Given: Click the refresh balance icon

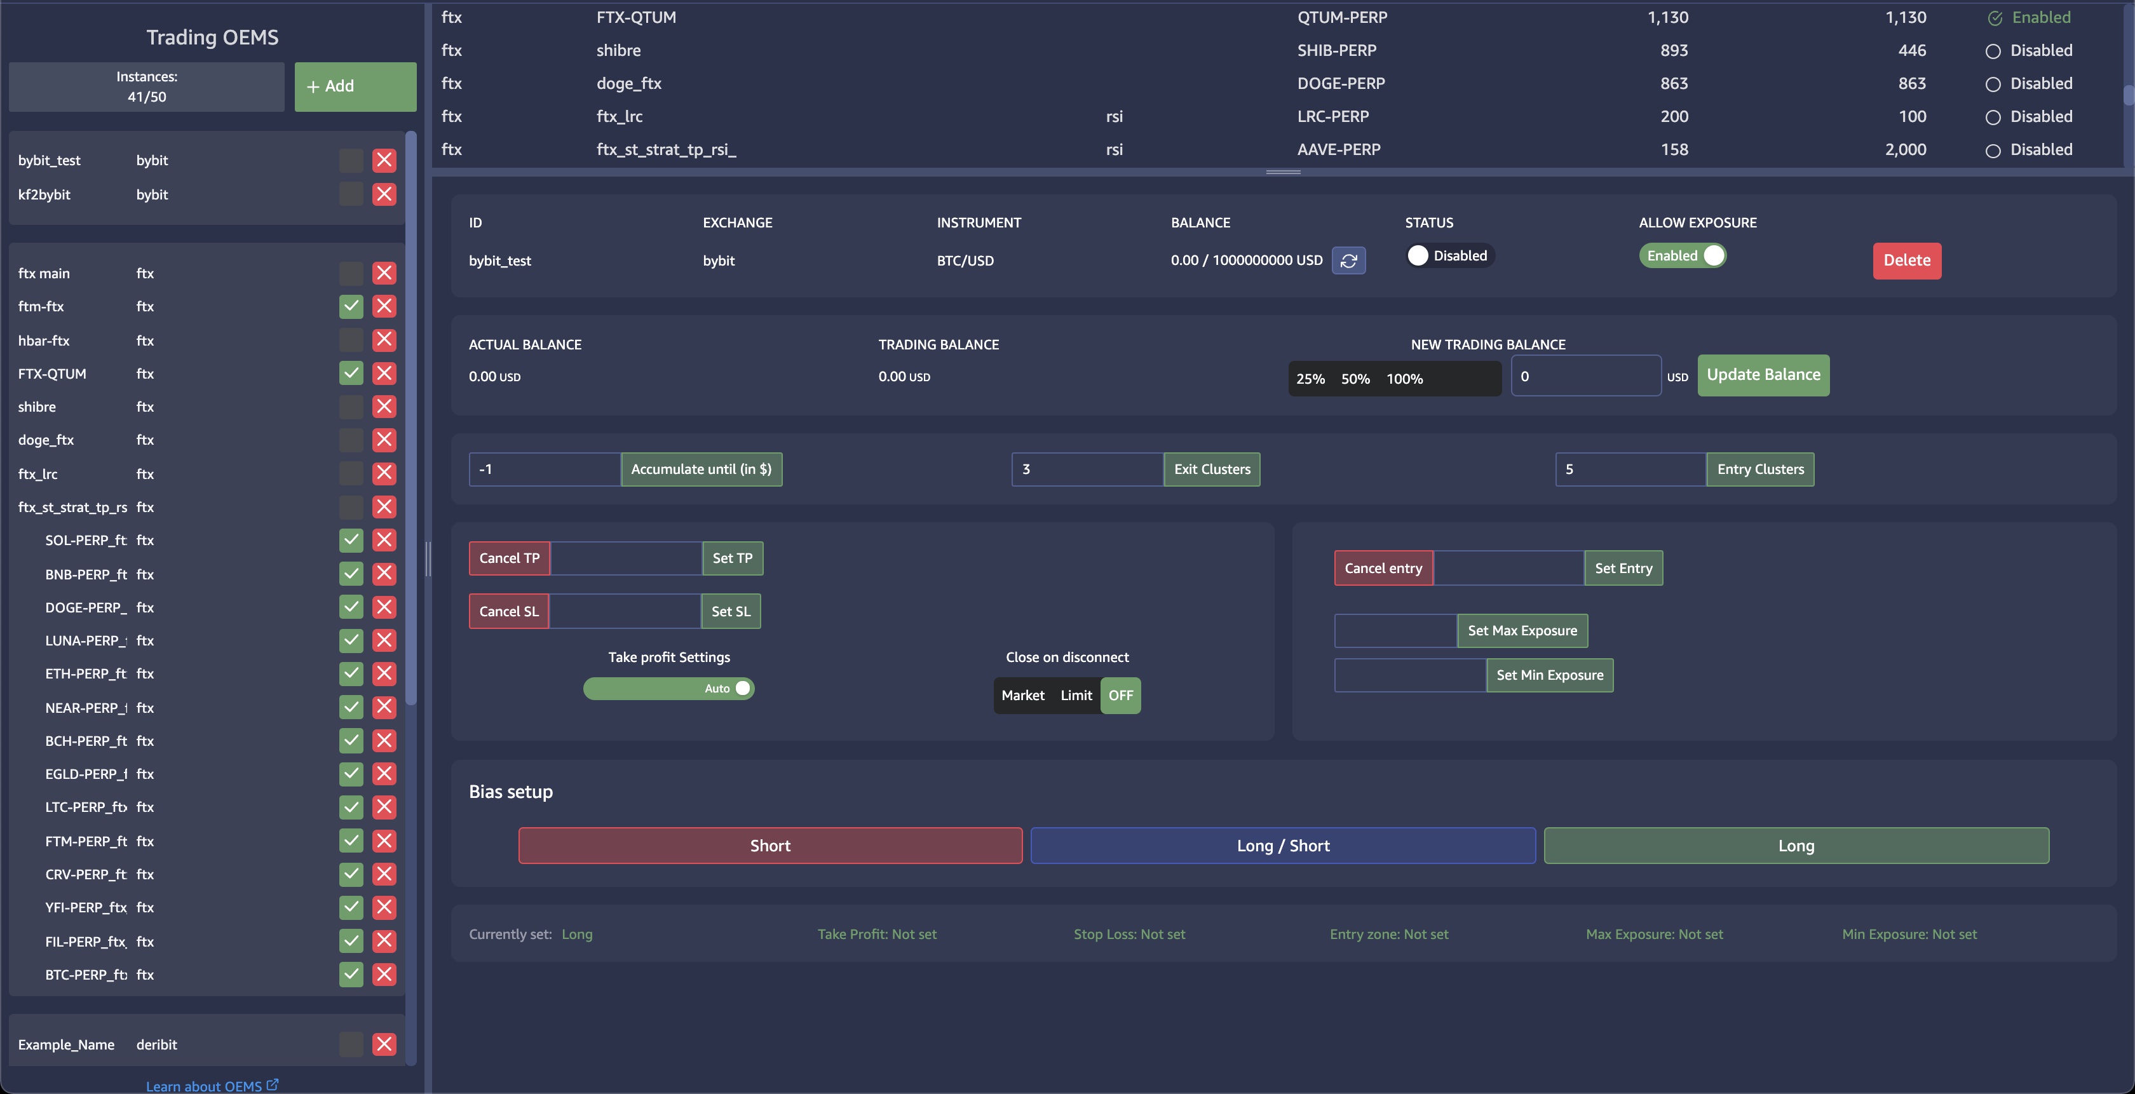Looking at the screenshot, I should coord(1348,260).
